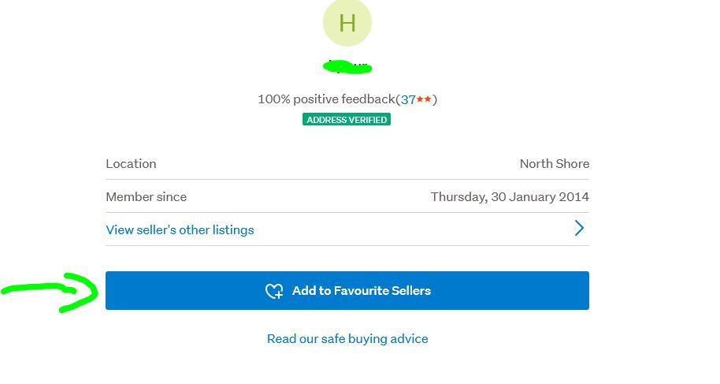720x384 pixels.
Task: Click the words 'positive feedback'
Action: (x=343, y=99)
